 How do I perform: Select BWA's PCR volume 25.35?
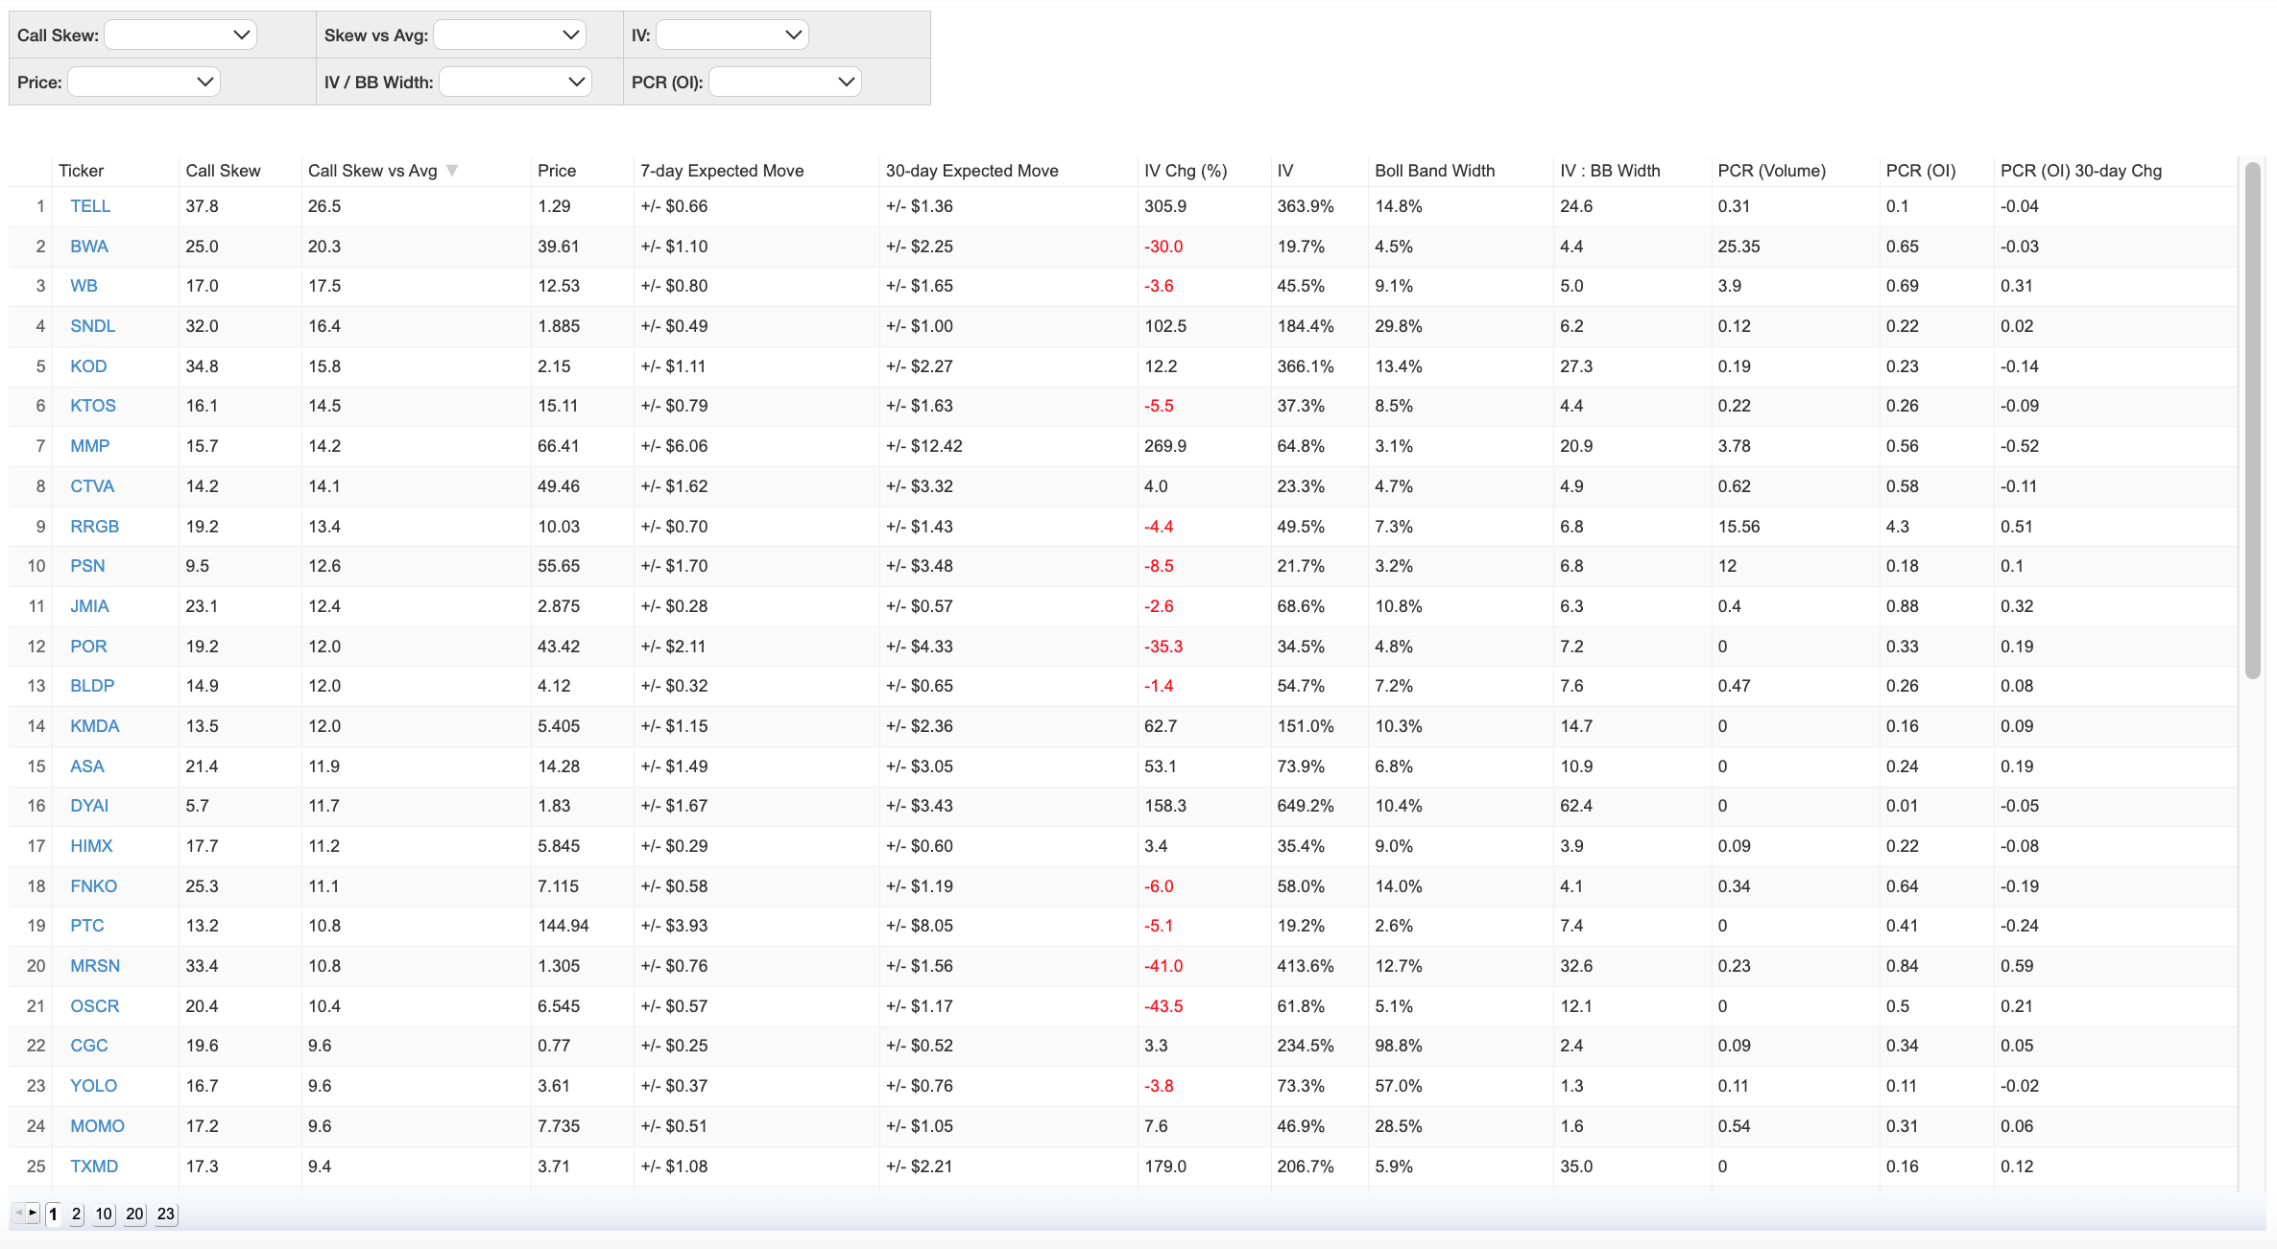coord(1738,247)
